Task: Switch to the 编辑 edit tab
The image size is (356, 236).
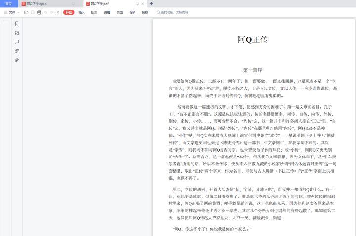Action: [107, 12]
